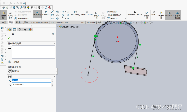Toggle Instant2D mode
187x112 pixels.
[169, 15]
